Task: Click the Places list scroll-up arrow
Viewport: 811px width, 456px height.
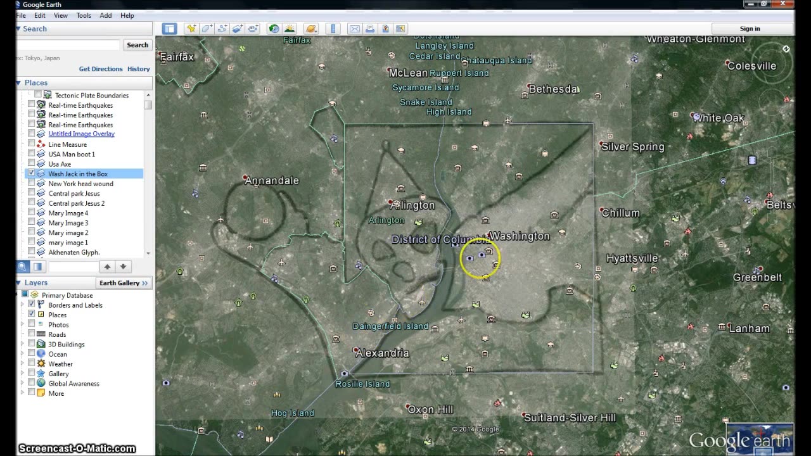Action: (x=148, y=95)
